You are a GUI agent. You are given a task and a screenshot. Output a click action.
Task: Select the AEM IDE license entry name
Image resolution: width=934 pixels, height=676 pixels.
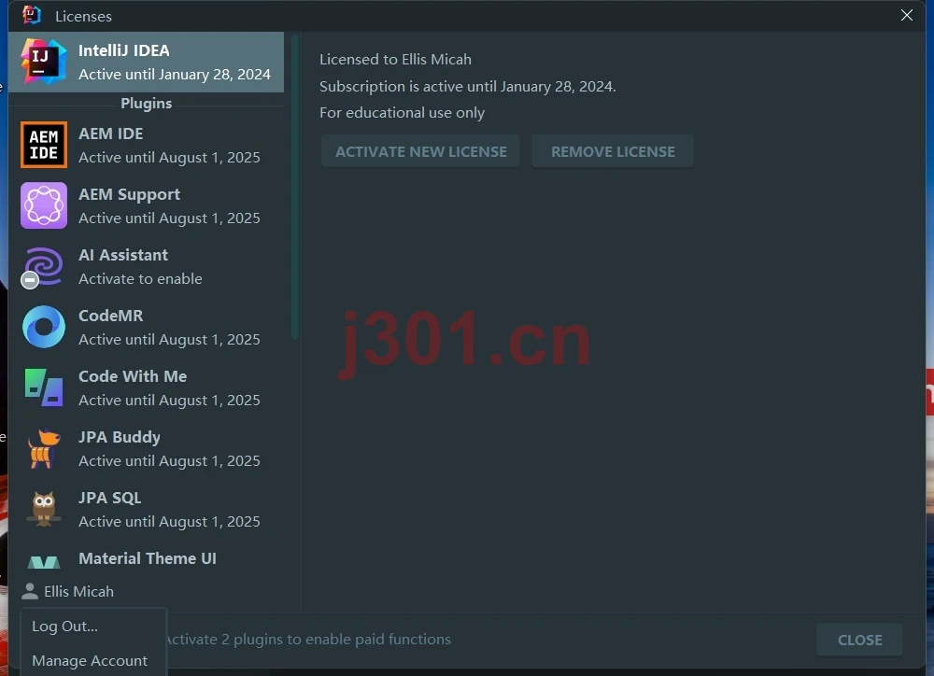[x=111, y=134]
